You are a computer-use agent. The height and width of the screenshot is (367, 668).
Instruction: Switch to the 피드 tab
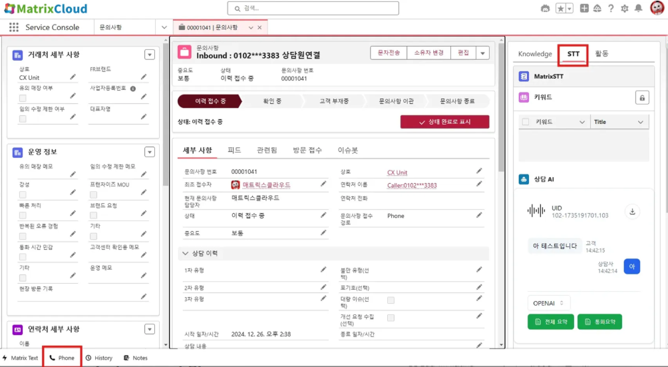pos(234,151)
